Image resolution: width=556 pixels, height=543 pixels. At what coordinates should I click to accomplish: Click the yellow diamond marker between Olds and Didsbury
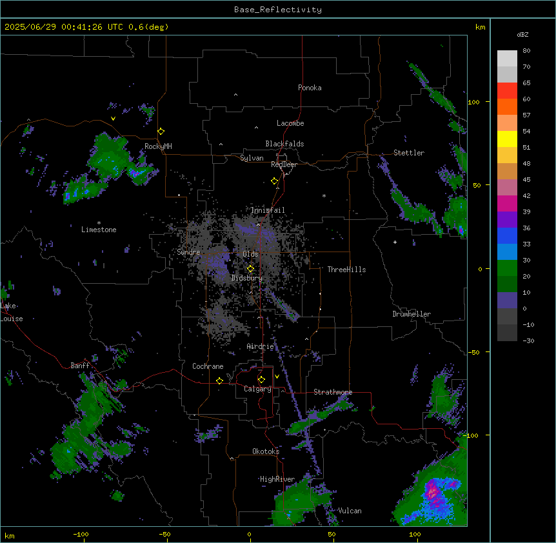(x=250, y=268)
